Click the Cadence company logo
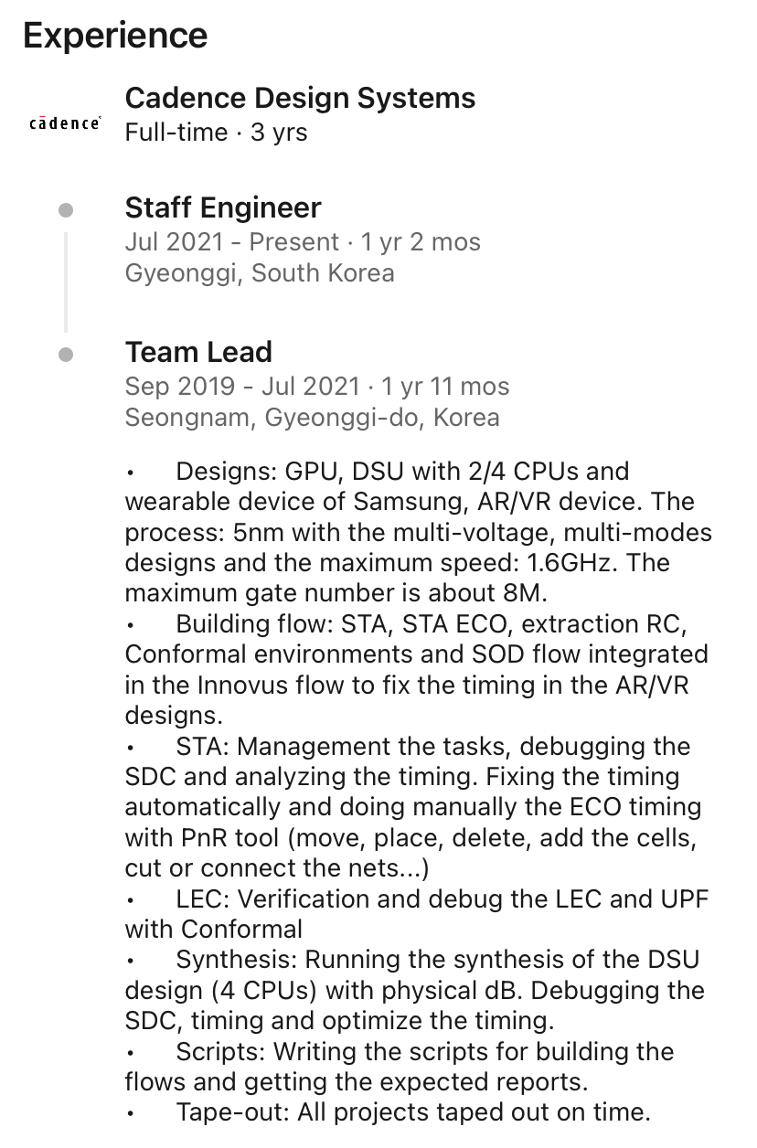Viewport: 757px width, 1148px height. tap(65, 123)
